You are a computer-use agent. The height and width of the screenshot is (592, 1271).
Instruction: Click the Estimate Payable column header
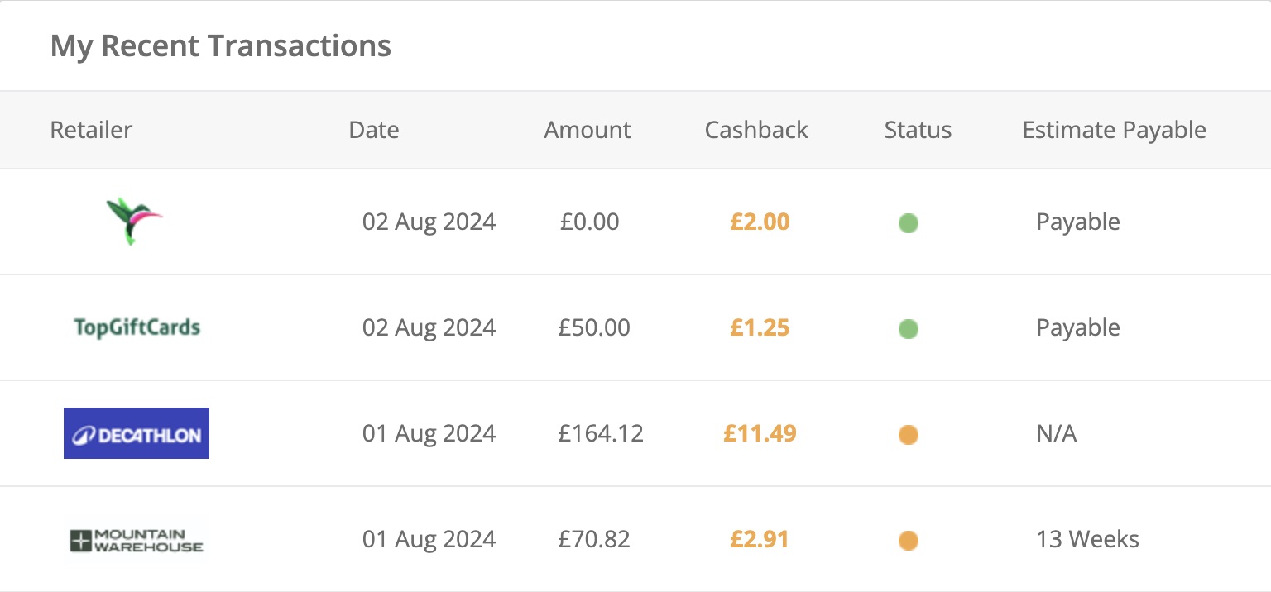pos(1114,130)
